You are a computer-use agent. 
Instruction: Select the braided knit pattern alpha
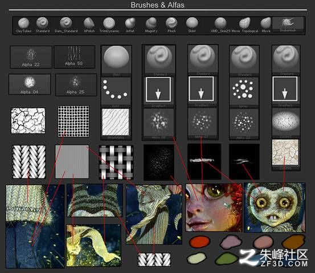click(29, 162)
